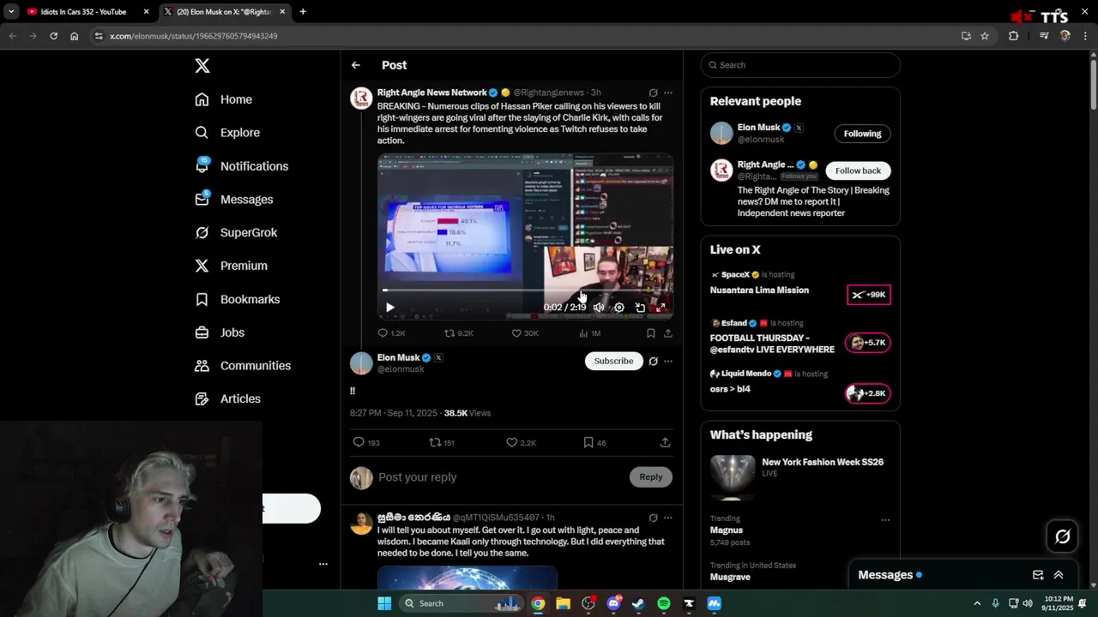
Task: Open Steam from the taskbar
Action: click(638, 603)
